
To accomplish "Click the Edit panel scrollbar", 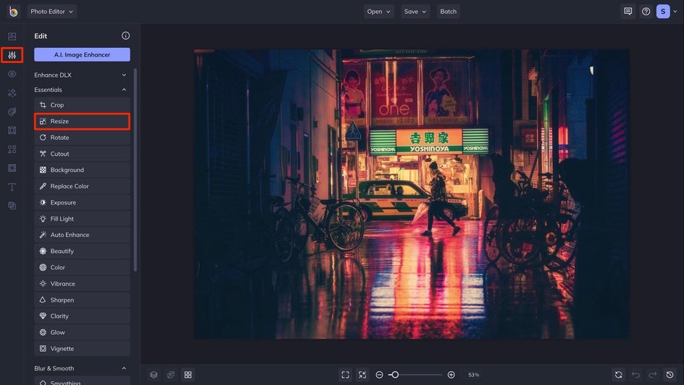I will (x=135, y=170).
